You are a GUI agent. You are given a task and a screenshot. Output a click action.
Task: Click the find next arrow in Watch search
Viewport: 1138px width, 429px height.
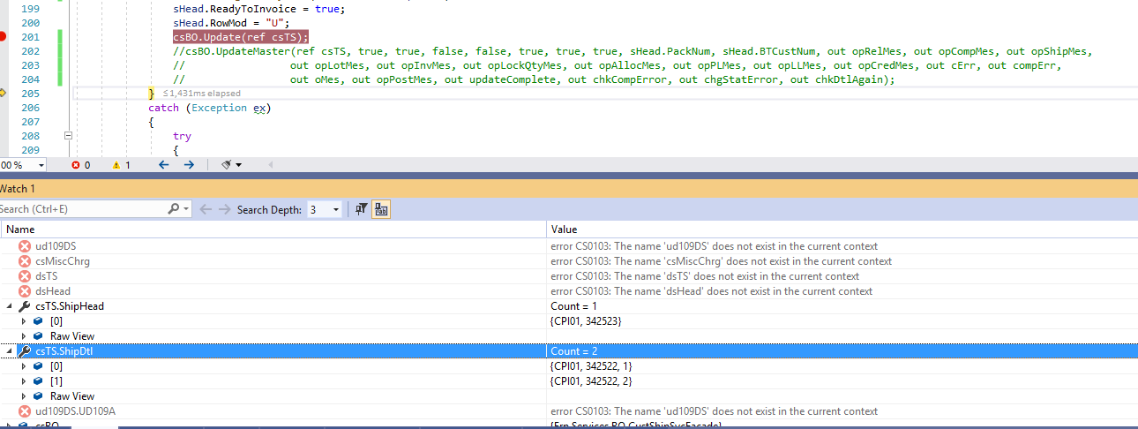[225, 209]
